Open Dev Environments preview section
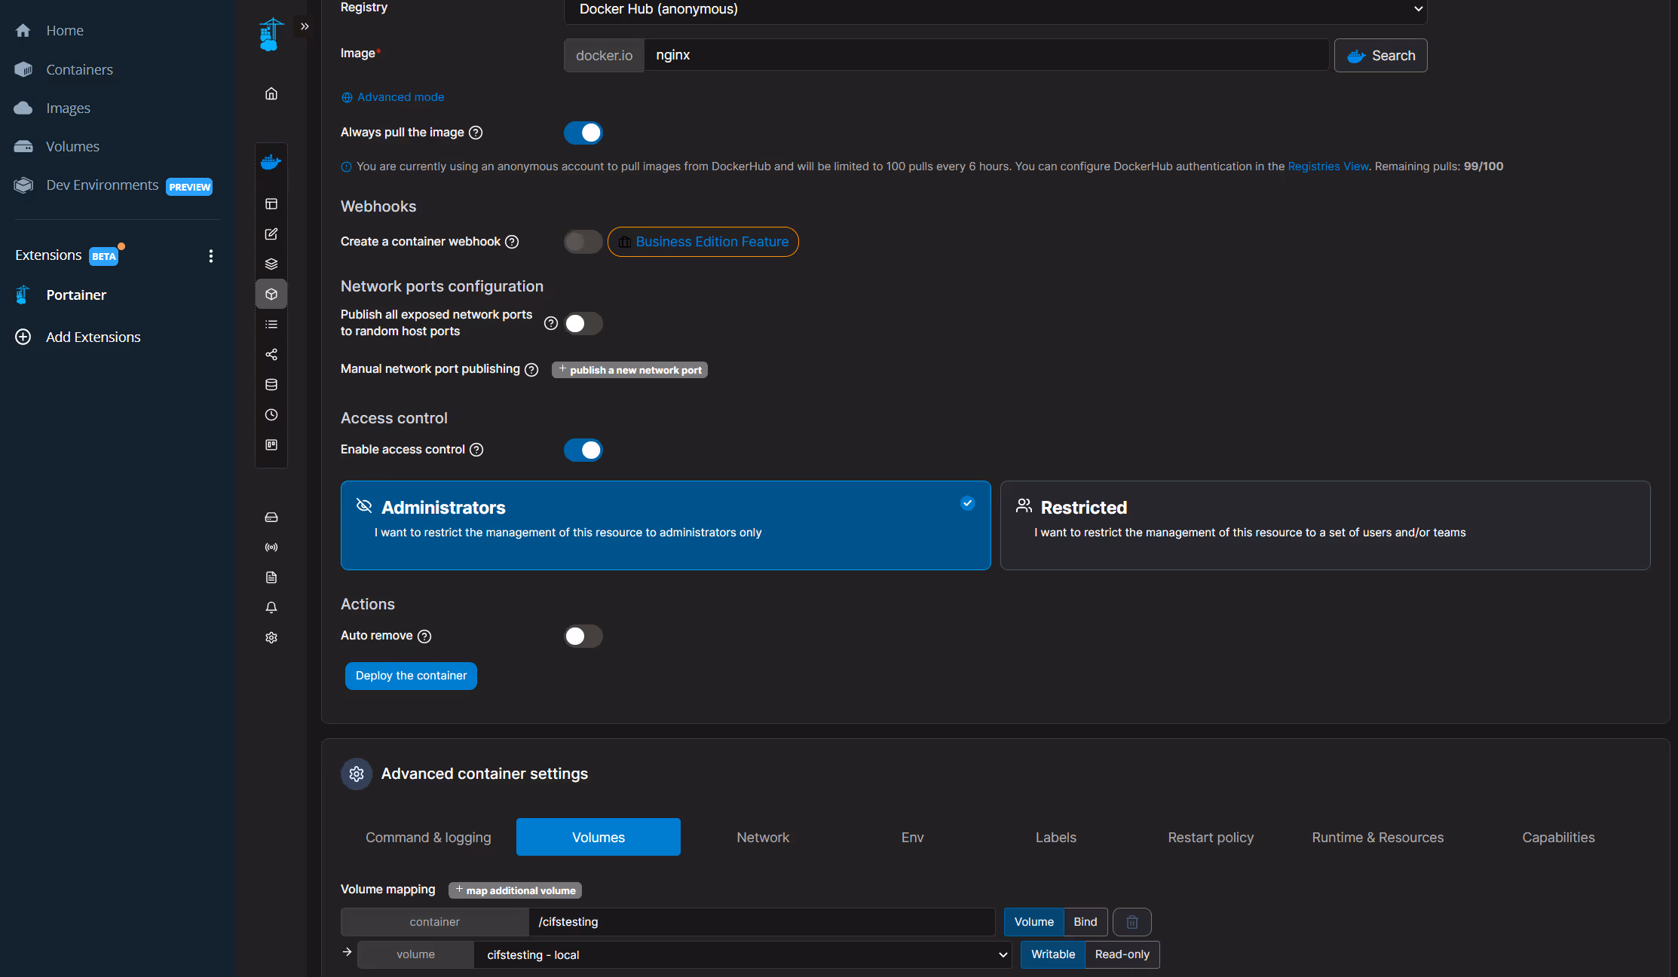The height and width of the screenshot is (977, 1678). point(113,185)
